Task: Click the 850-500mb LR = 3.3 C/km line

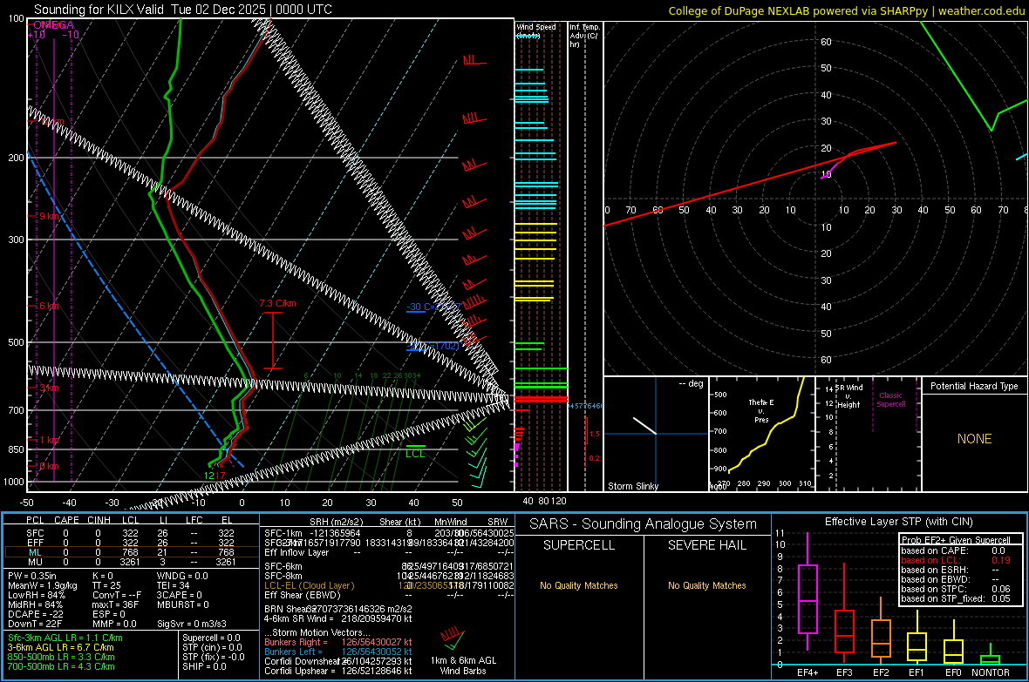Action: pos(61,657)
